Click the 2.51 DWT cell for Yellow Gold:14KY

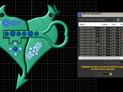coord(115,33)
